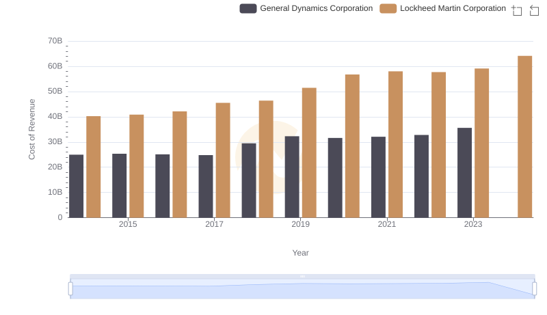Image resolution: width=547 pixels, height=315 pixels.
Task: Click the zoom area select icon
Action: [x=517, y=10]
